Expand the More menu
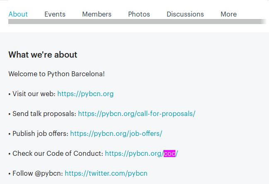 [228, 14]
